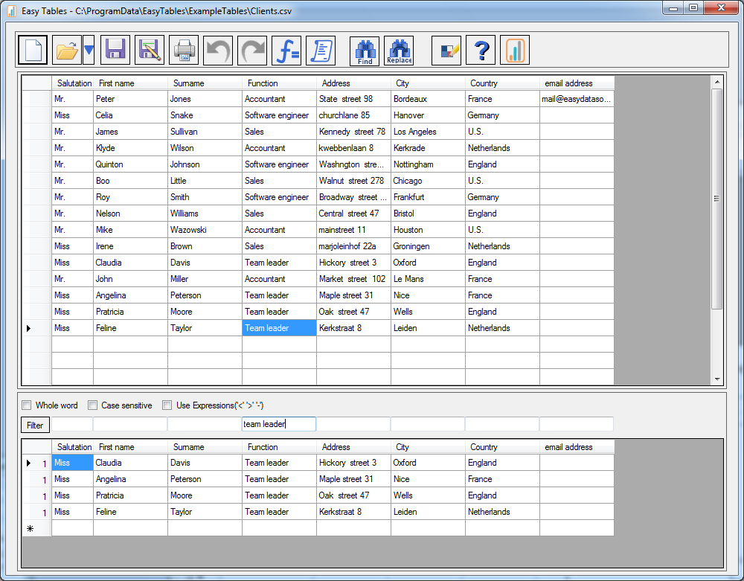The height and width of the screenshot is (581, 744).
Task: Click the Print icon
Action: pyautogui.click(x=184, y=51)
